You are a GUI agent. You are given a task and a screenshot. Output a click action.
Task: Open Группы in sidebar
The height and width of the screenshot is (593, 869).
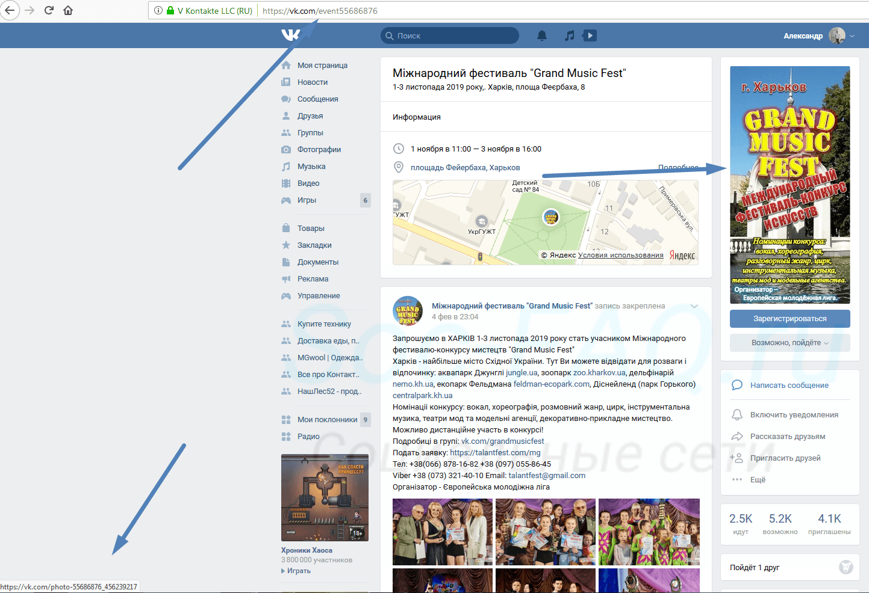coord(310,132)
